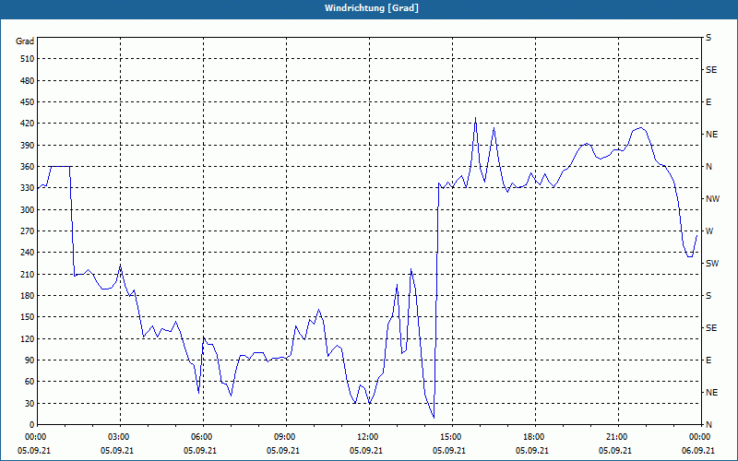738x461 pixels.
Task: Select the 480 value on the y-axis
Action: 28,80
